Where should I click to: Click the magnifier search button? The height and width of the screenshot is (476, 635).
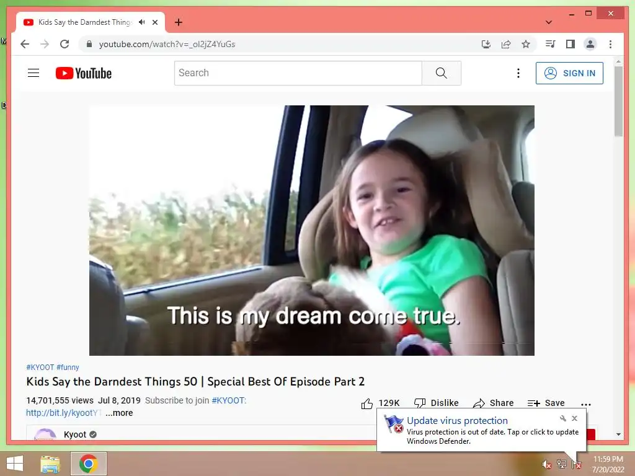[442, 73]
